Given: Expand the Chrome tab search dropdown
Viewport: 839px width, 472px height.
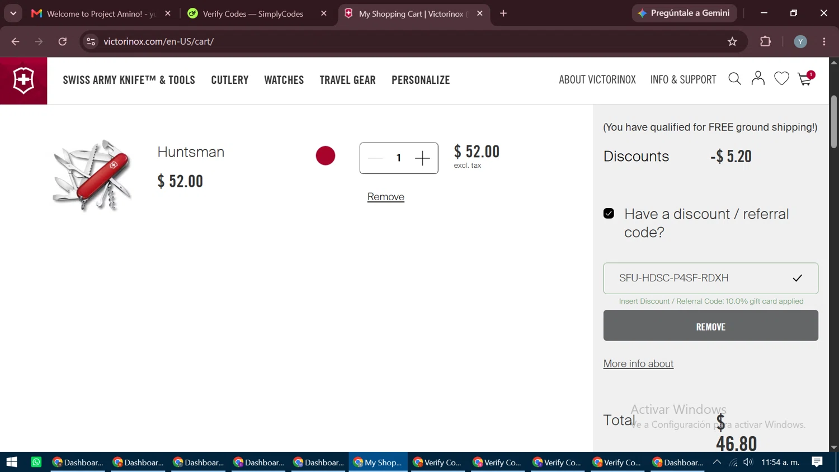Looking at the screenshot, I should pos(13,13).
